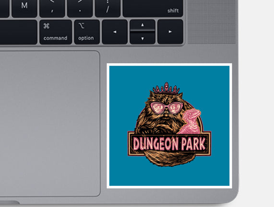Click the period key
Viewport: 274px width, 207px height.
click(x=80, y=8)
